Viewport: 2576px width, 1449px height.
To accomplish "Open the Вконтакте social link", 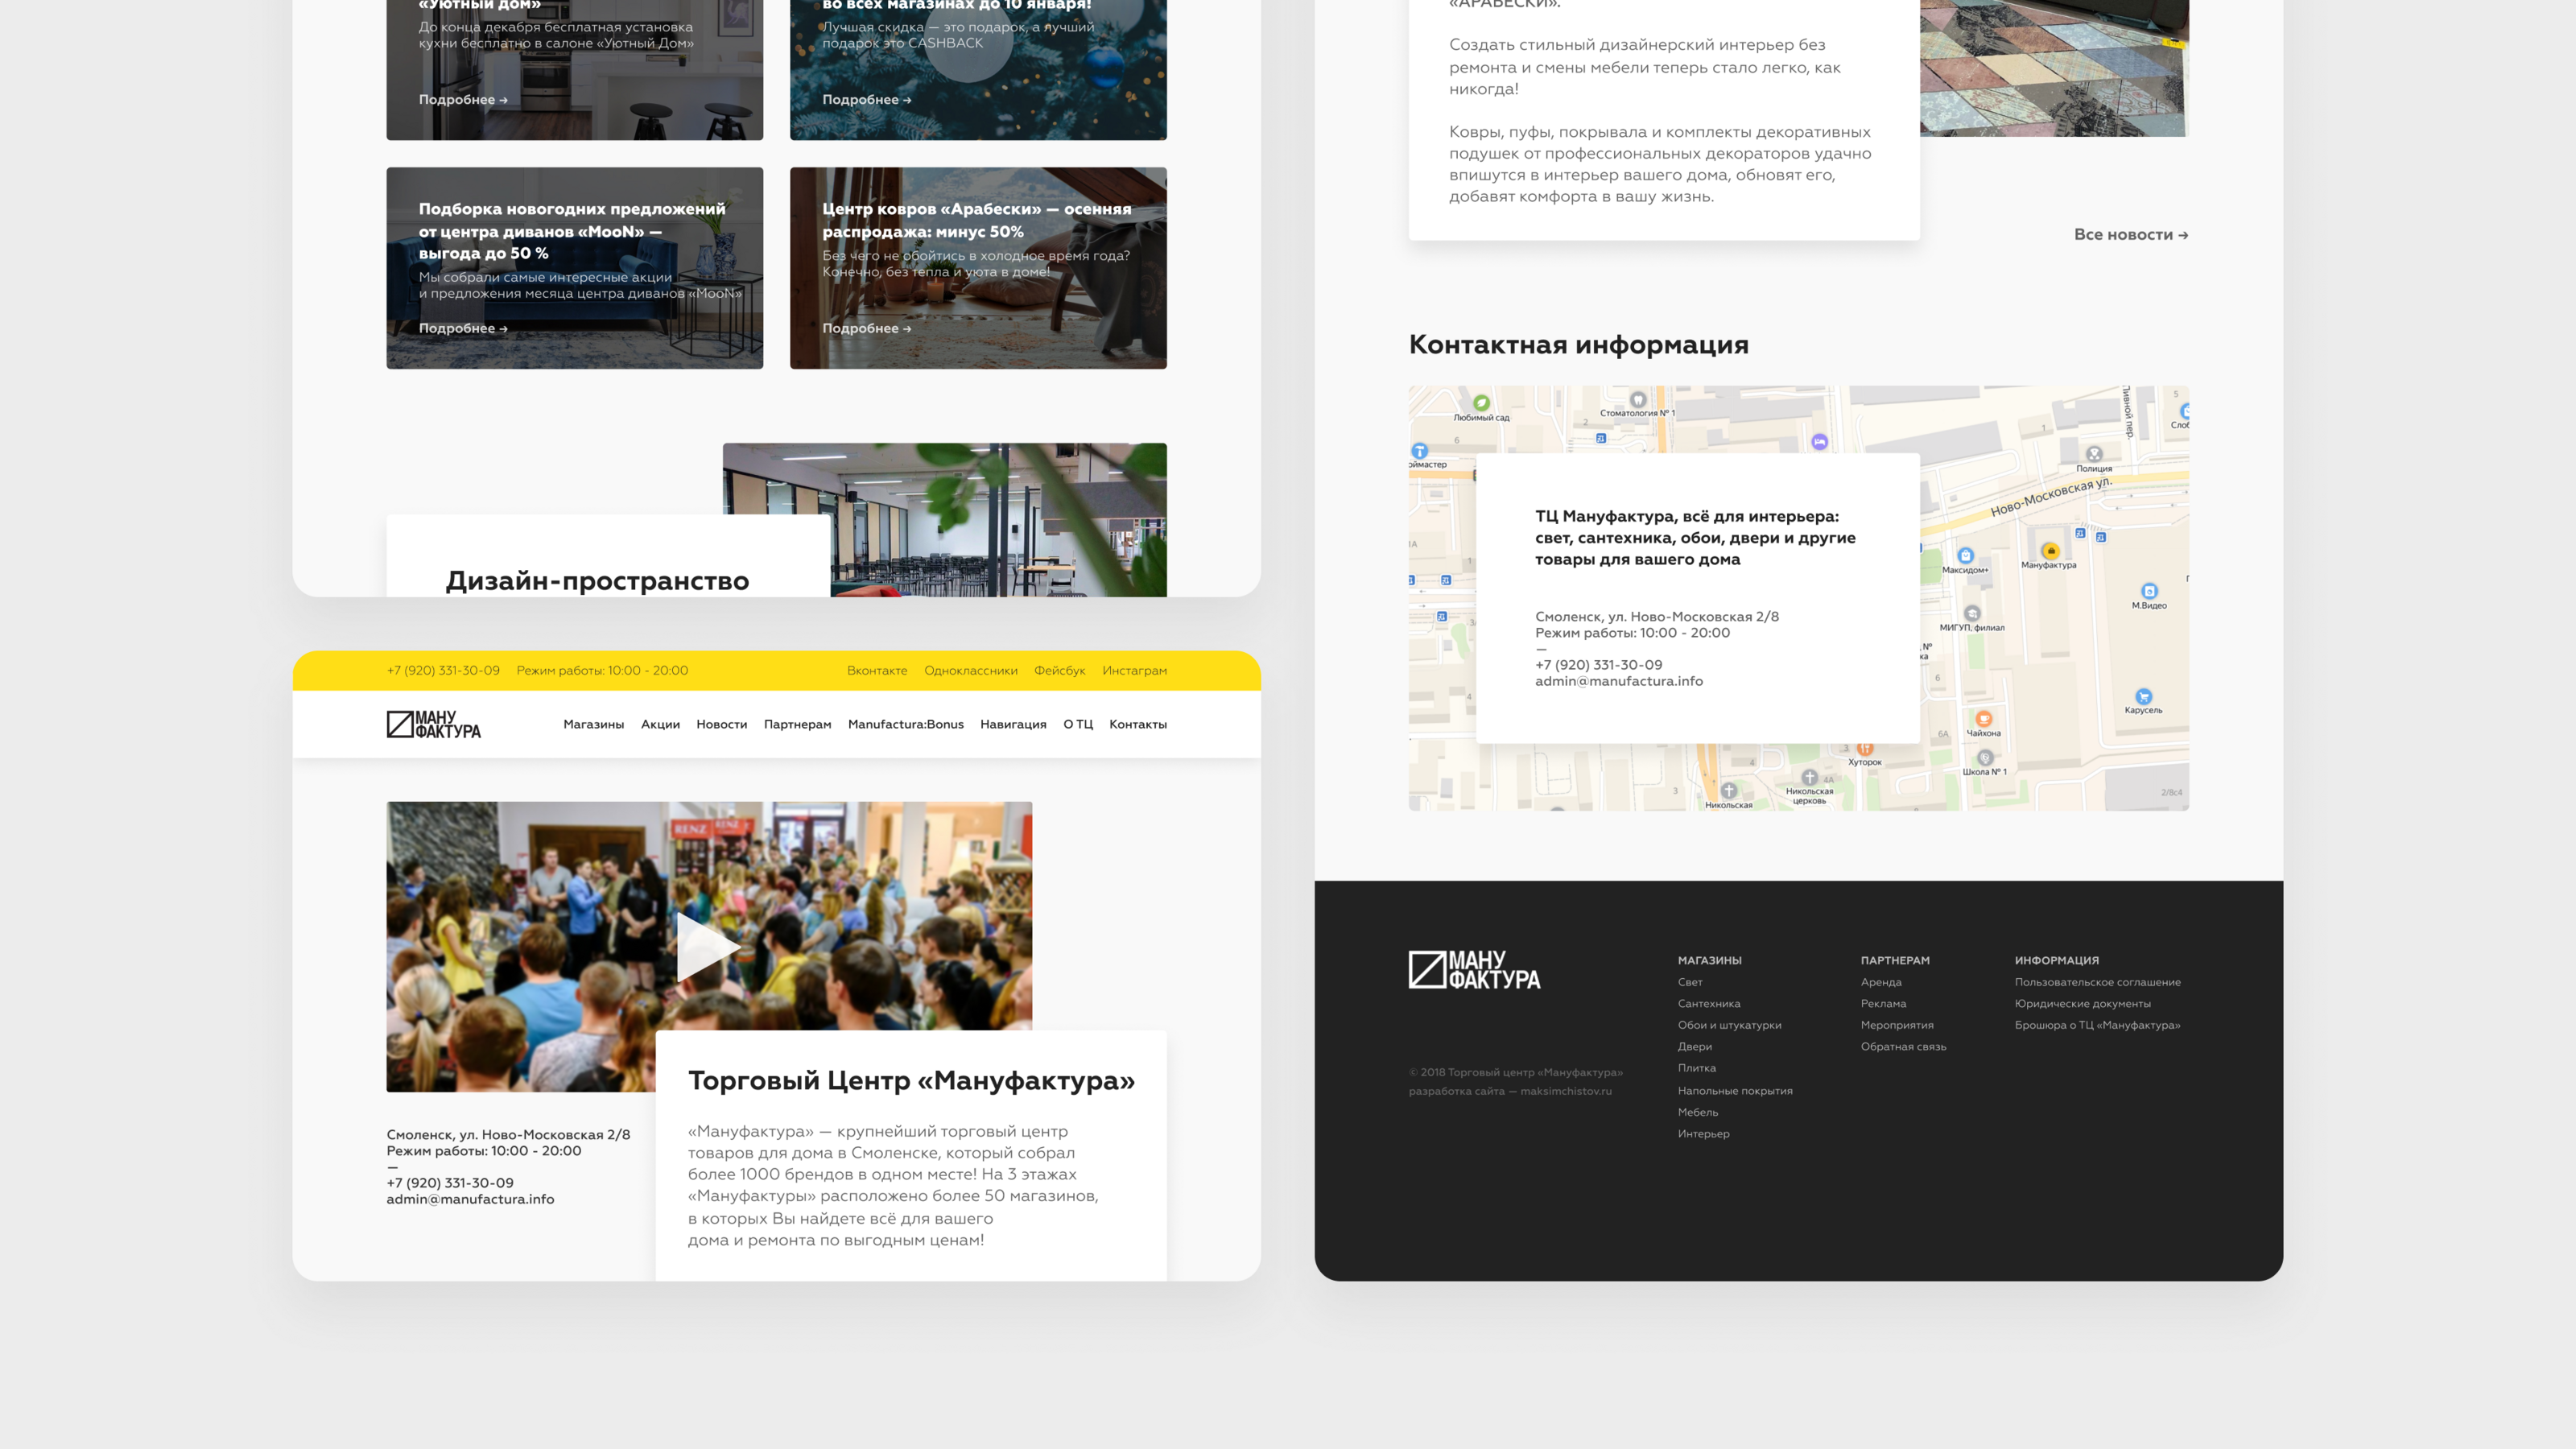I will click(877, 671).
